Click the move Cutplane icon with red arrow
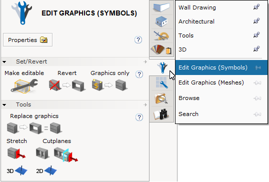269x182 pixels. [66, 155]
